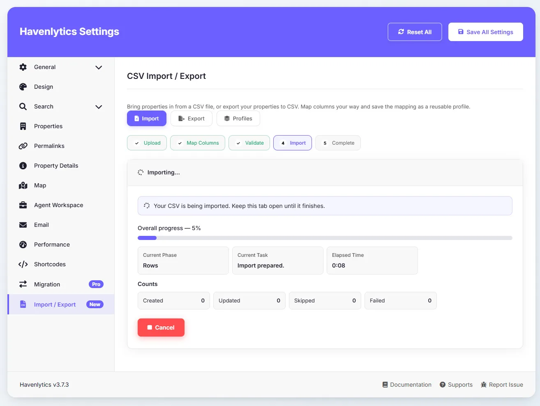Click the Migration arrows icon
The height and width of the screenshot is (406, 540).
23,284
